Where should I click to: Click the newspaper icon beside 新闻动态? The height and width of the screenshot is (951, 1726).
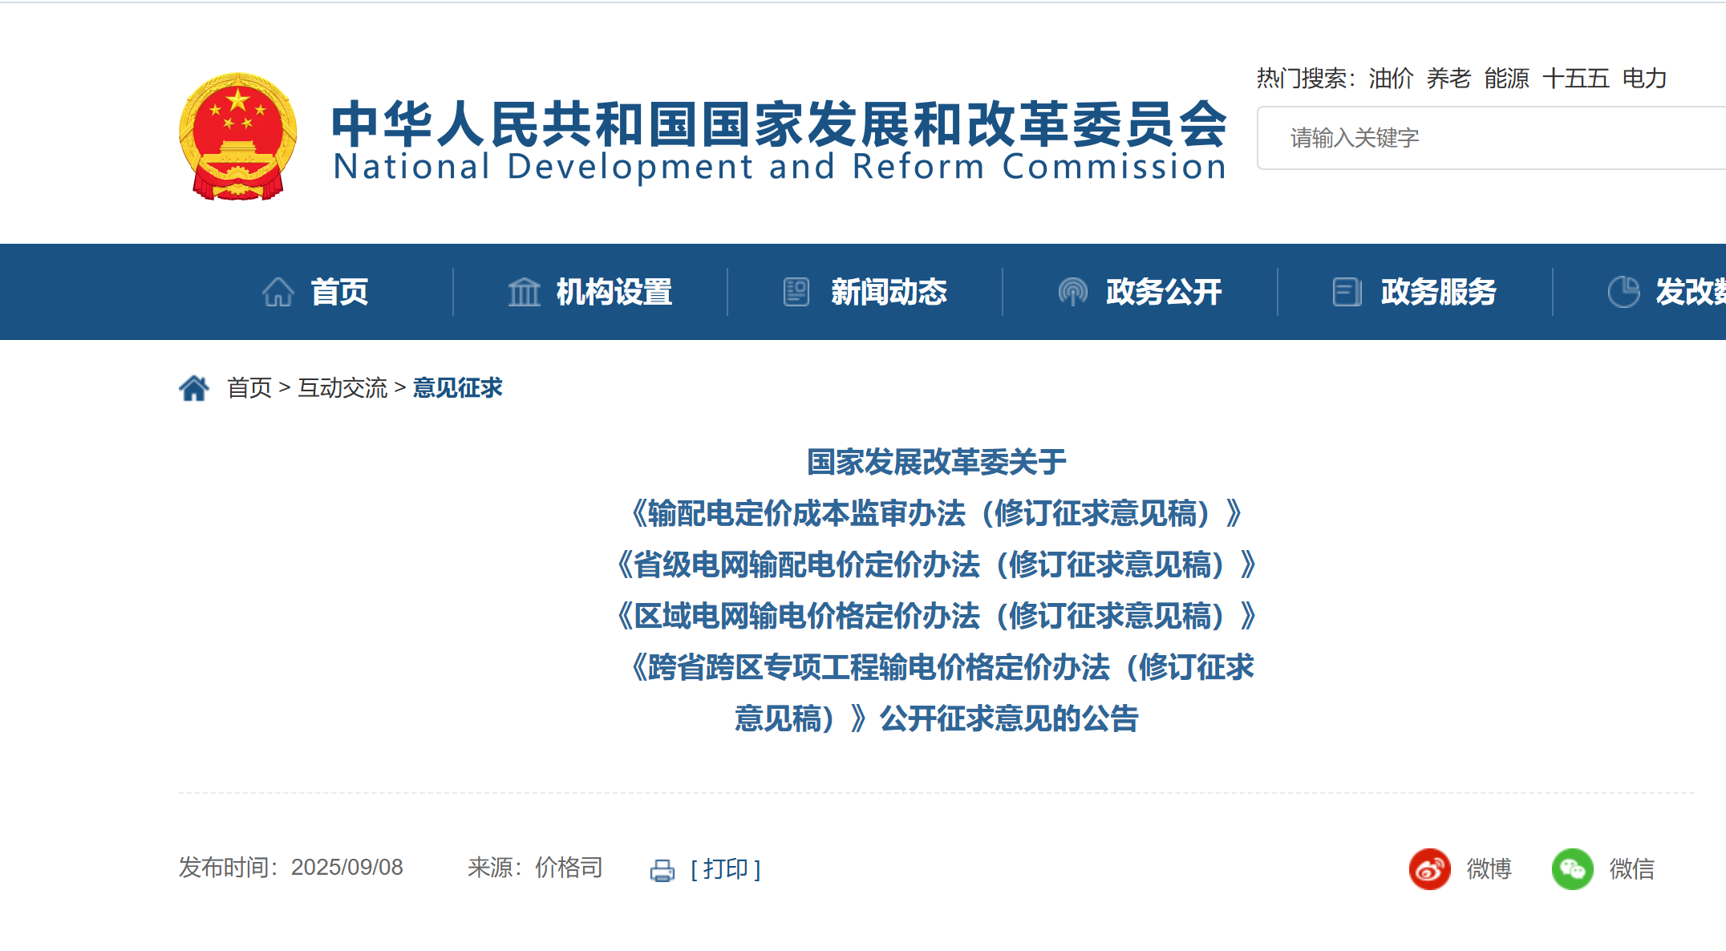[x=796, y=292]
